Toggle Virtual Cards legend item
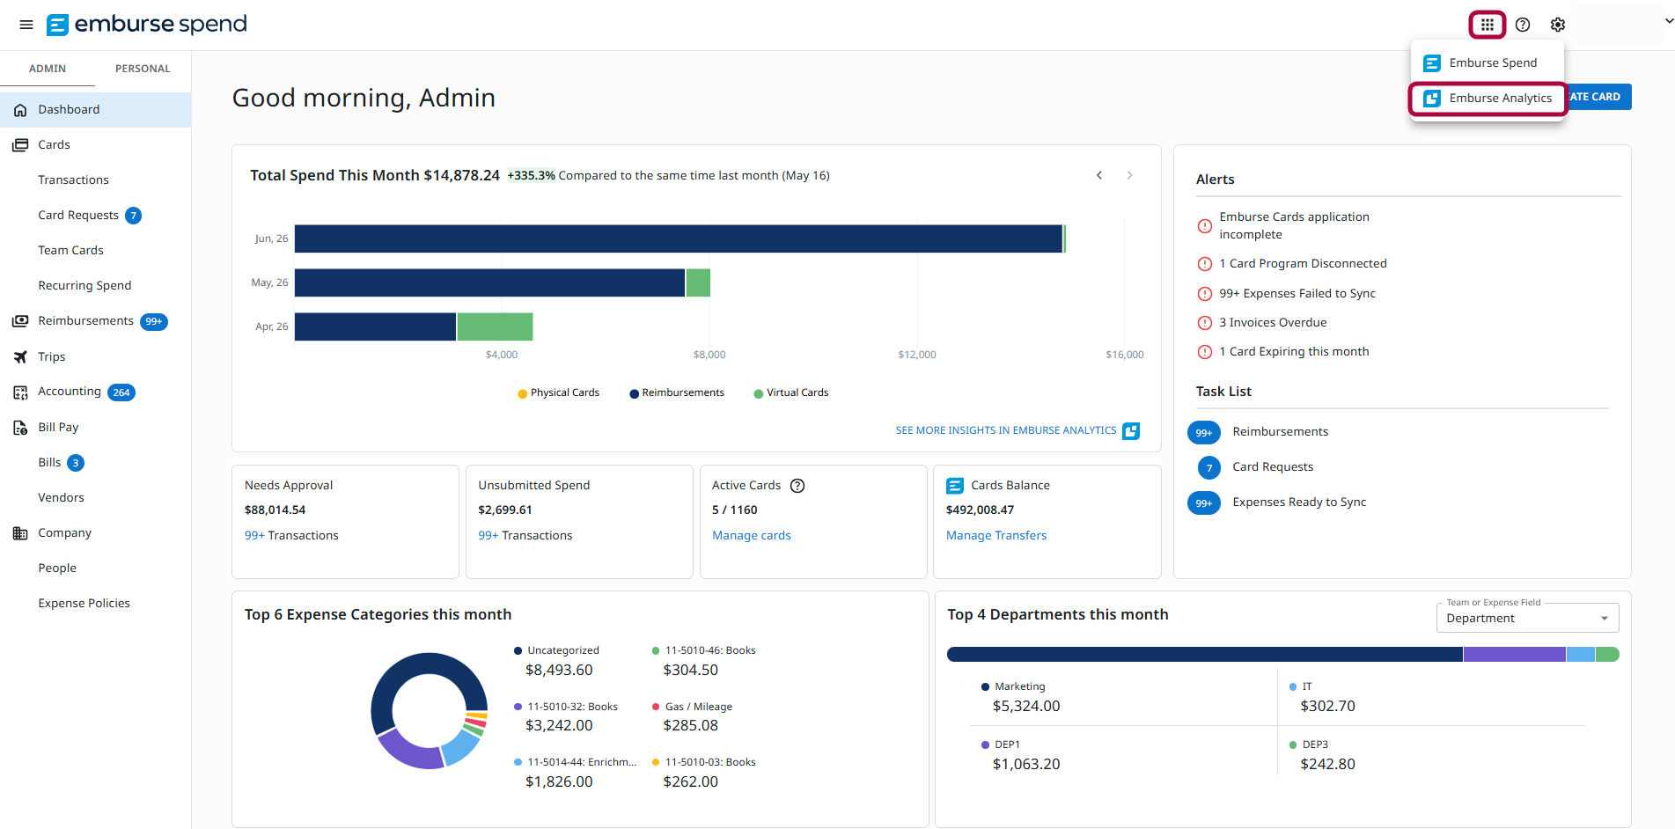 click(x=790, y=392)
